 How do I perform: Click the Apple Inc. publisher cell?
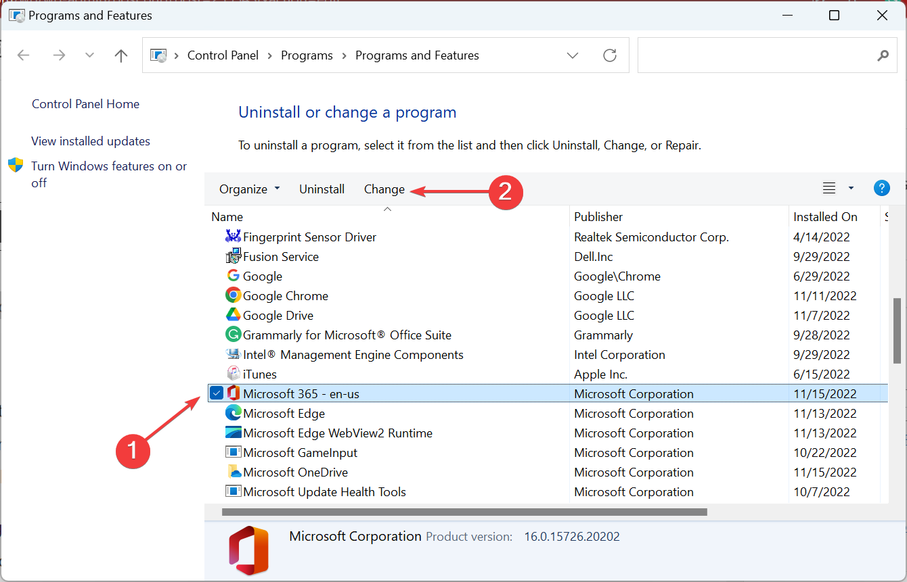[x=601, y=374]
